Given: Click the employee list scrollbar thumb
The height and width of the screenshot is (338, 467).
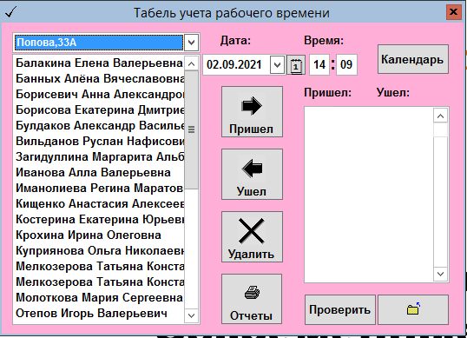Looking at the screenshot, I should click(191, 129).
